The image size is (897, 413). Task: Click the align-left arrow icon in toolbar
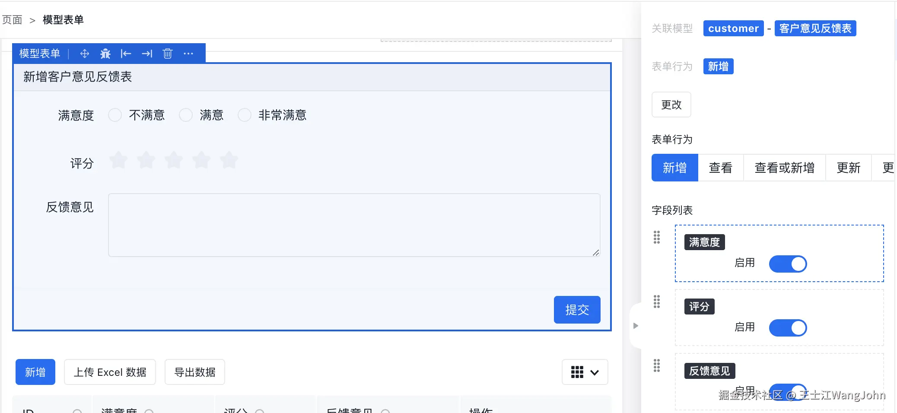click(x=126, y=53)
